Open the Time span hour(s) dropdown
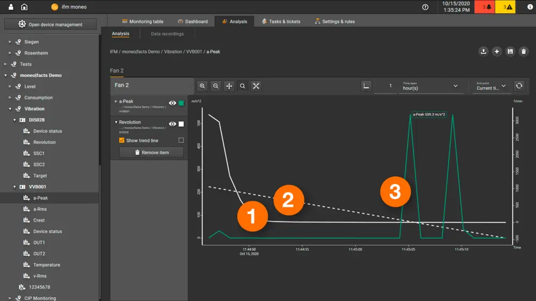536x301 pixels. tap(430, 86)
